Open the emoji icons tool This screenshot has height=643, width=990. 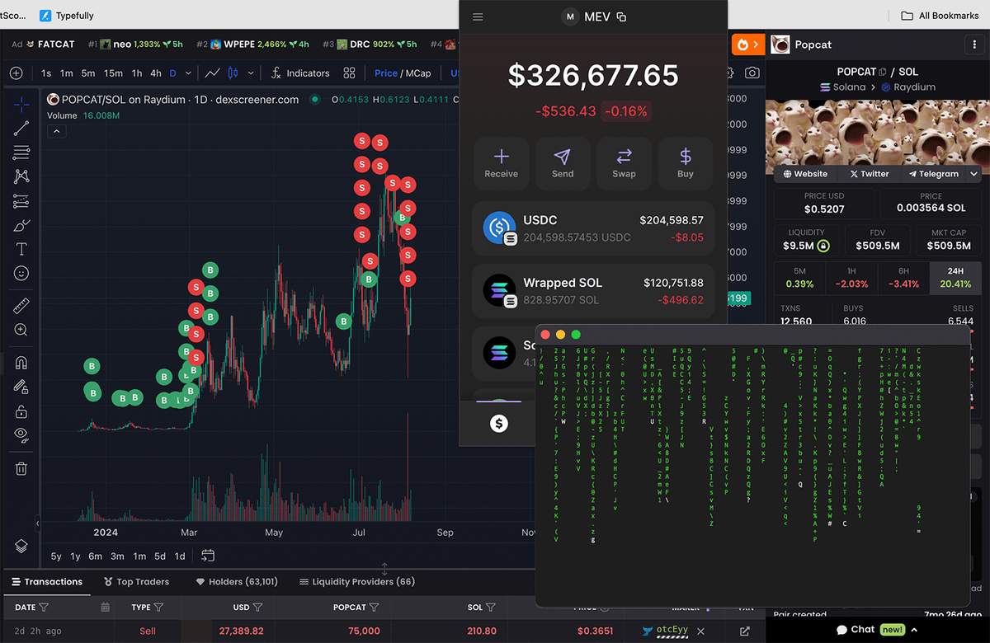pyautogui.click(x=21, y=274)
